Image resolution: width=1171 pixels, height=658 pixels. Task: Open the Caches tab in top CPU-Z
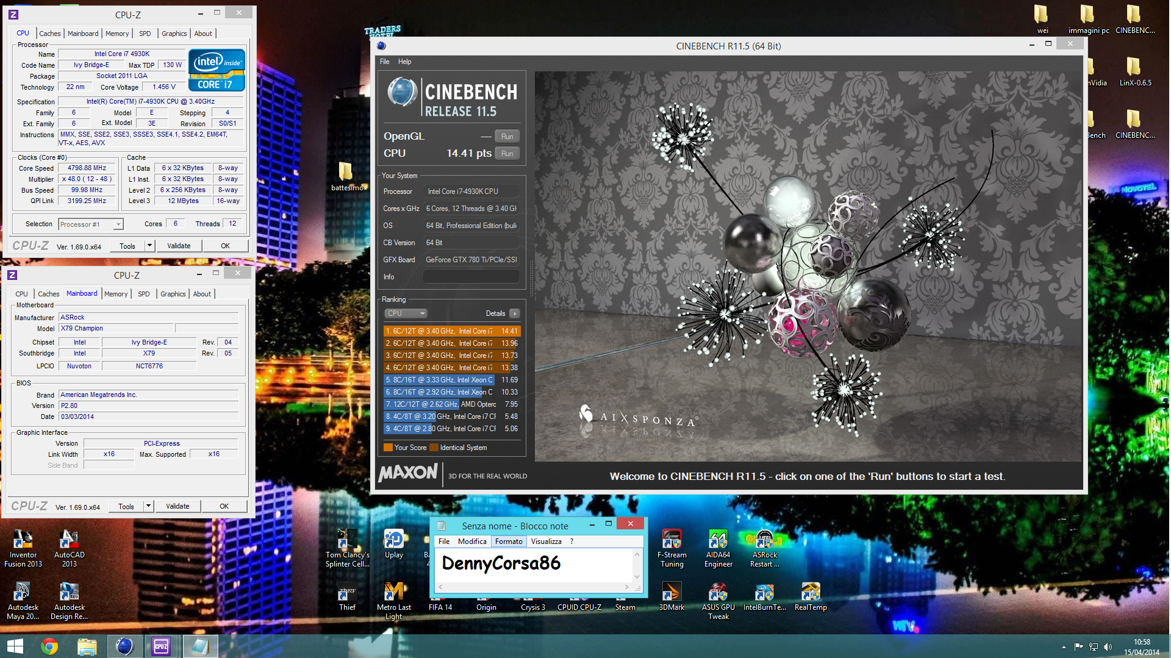[x=50, y=34]
